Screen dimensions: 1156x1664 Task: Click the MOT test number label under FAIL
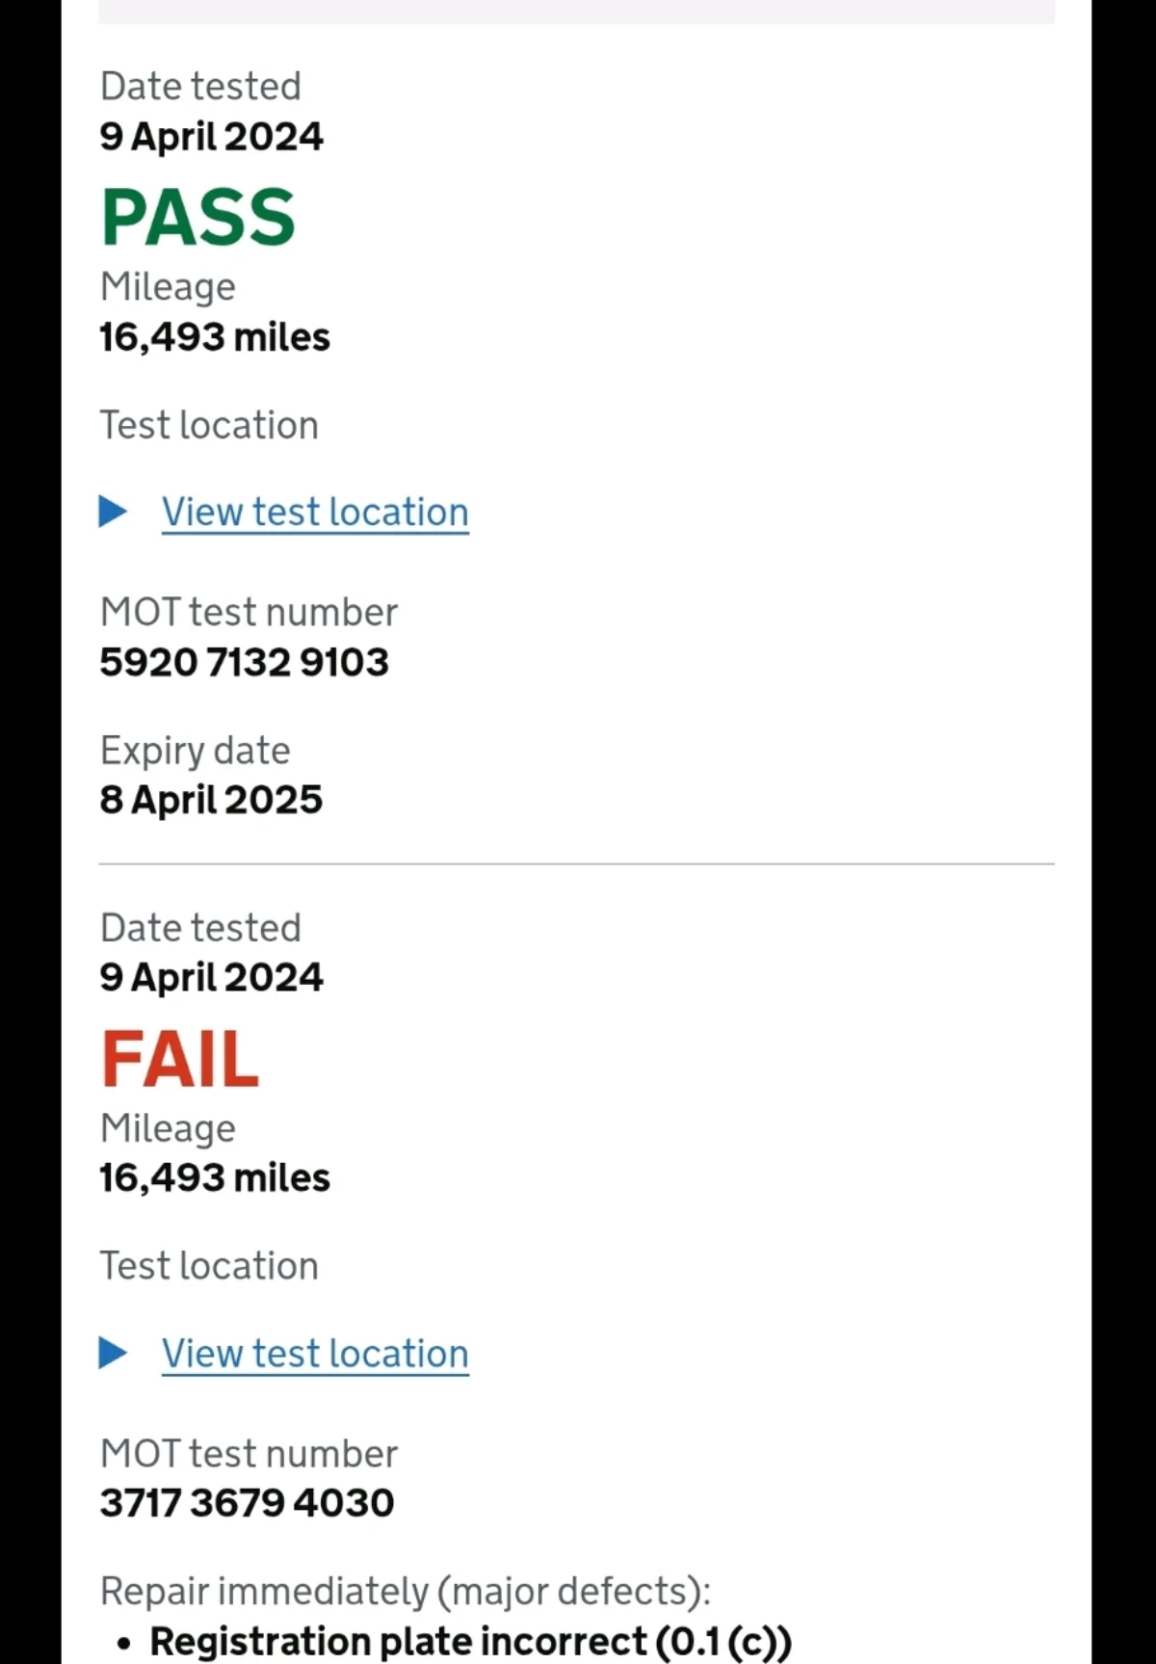[x=249, y=1453]
